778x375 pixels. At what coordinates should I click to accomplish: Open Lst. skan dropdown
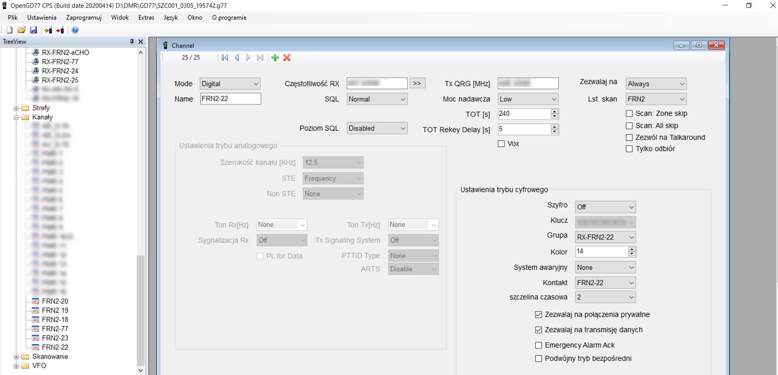pos(656,99)
